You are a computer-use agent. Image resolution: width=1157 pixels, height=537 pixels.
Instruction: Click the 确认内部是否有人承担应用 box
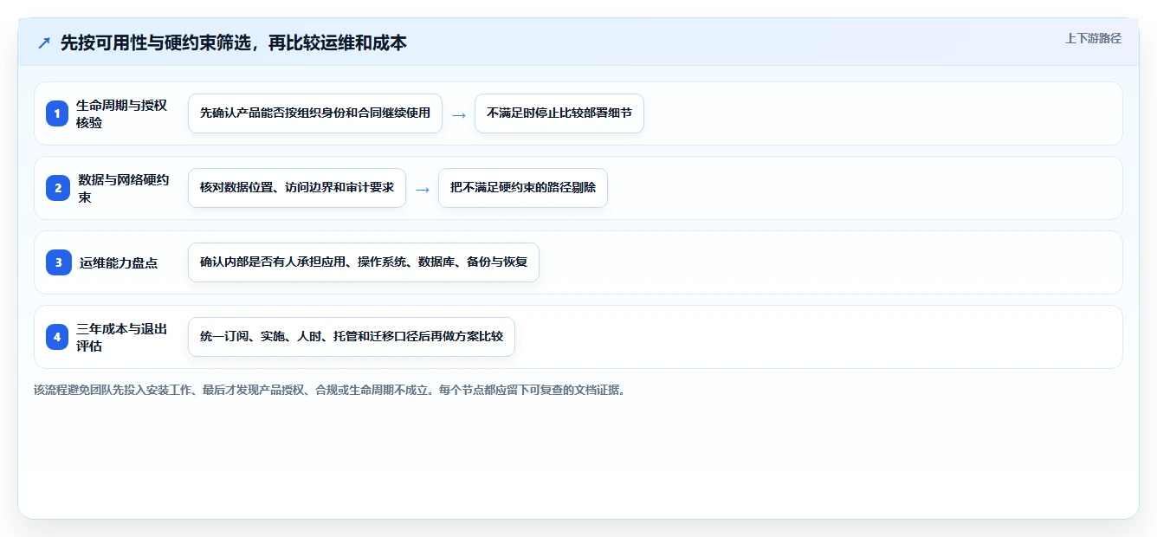click(x=364, y=262)
